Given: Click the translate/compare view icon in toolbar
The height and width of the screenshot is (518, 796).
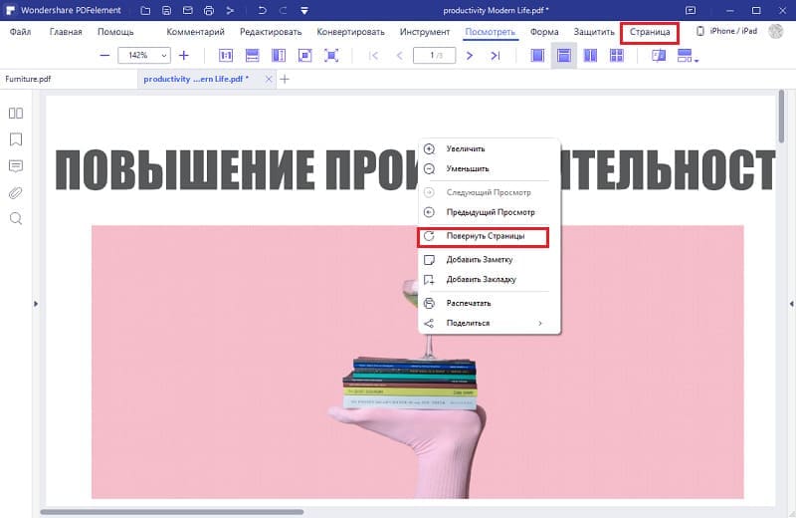Looking at the screenshot, I should [x=659, y=56].
